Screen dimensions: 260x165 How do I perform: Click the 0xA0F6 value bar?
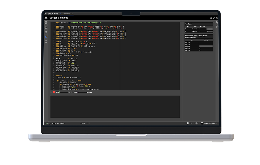(x=206, y=46)
